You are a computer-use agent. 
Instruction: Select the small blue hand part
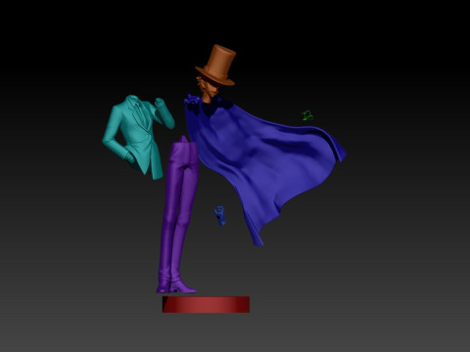[220, 215]
